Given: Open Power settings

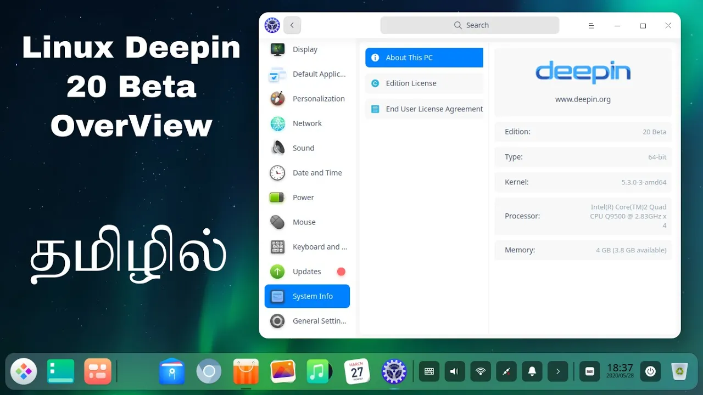Looking at the screenshot, I should [307, 198].
